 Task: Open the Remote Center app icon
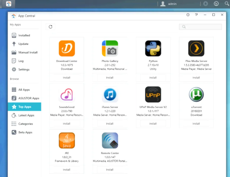[110, 140]
